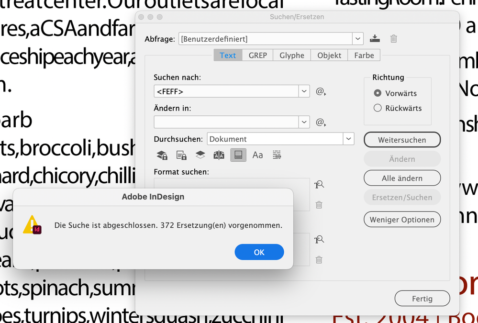Select the Rückwärts direction radio button
The width and height of the screenshot is (478, 323).
click(378, 108)
